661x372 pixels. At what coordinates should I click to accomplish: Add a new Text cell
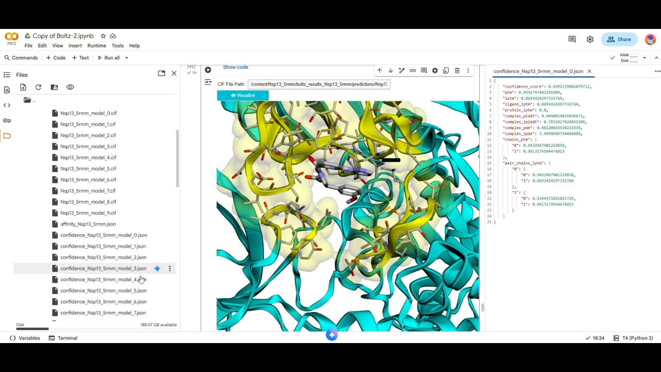[81, 58]
